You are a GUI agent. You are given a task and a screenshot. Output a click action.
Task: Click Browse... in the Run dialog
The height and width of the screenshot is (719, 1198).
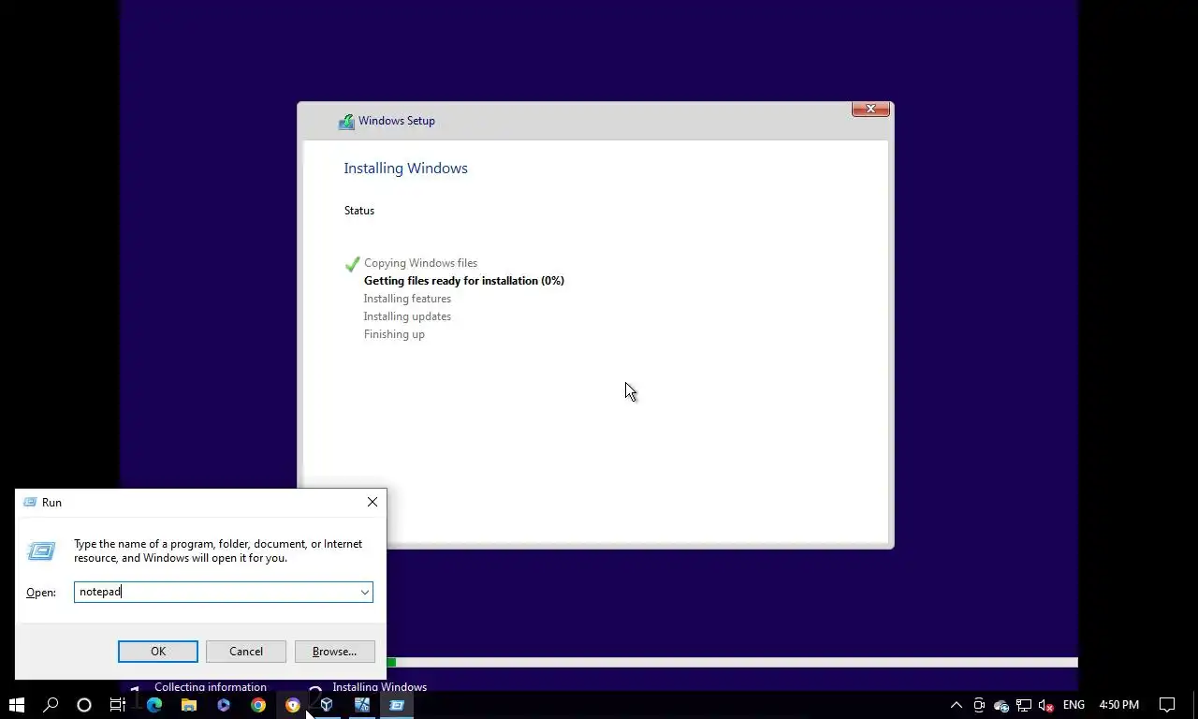tap(335, 652)
